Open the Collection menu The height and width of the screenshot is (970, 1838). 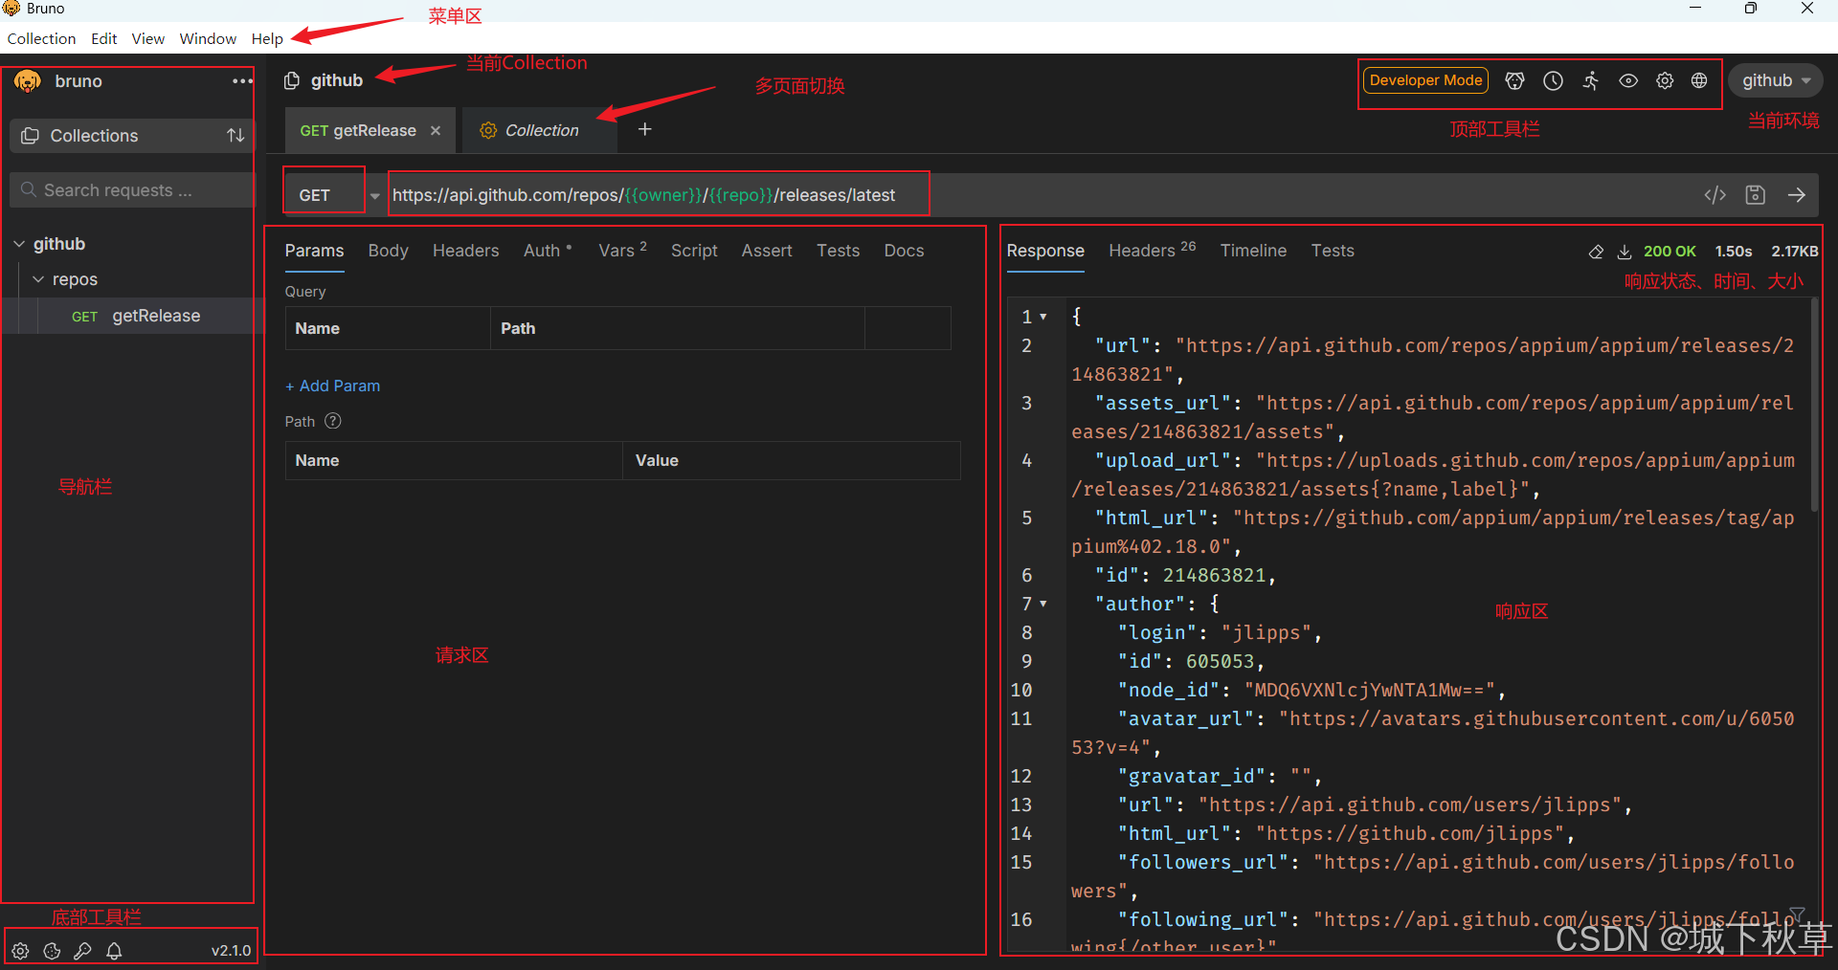[x=41, y=38]
